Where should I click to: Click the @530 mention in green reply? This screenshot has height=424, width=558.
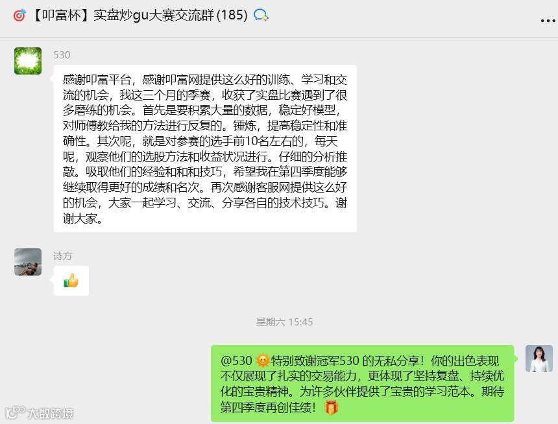(x=236, y=360)
